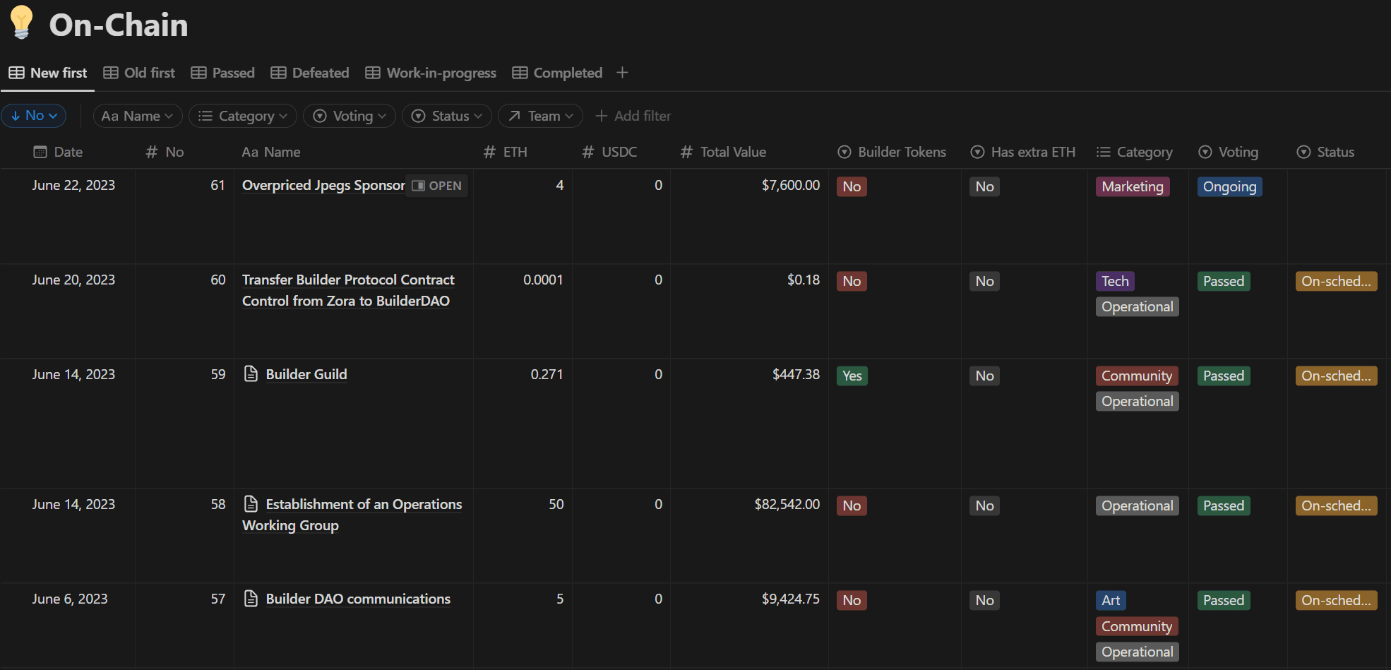1391x670 pixels.
Task: Click the June 6, 2023 date cell
Action: (x=70, y=599)
